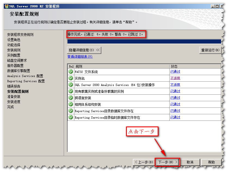Click the 操作完成 status summary text

pos(105,35)
